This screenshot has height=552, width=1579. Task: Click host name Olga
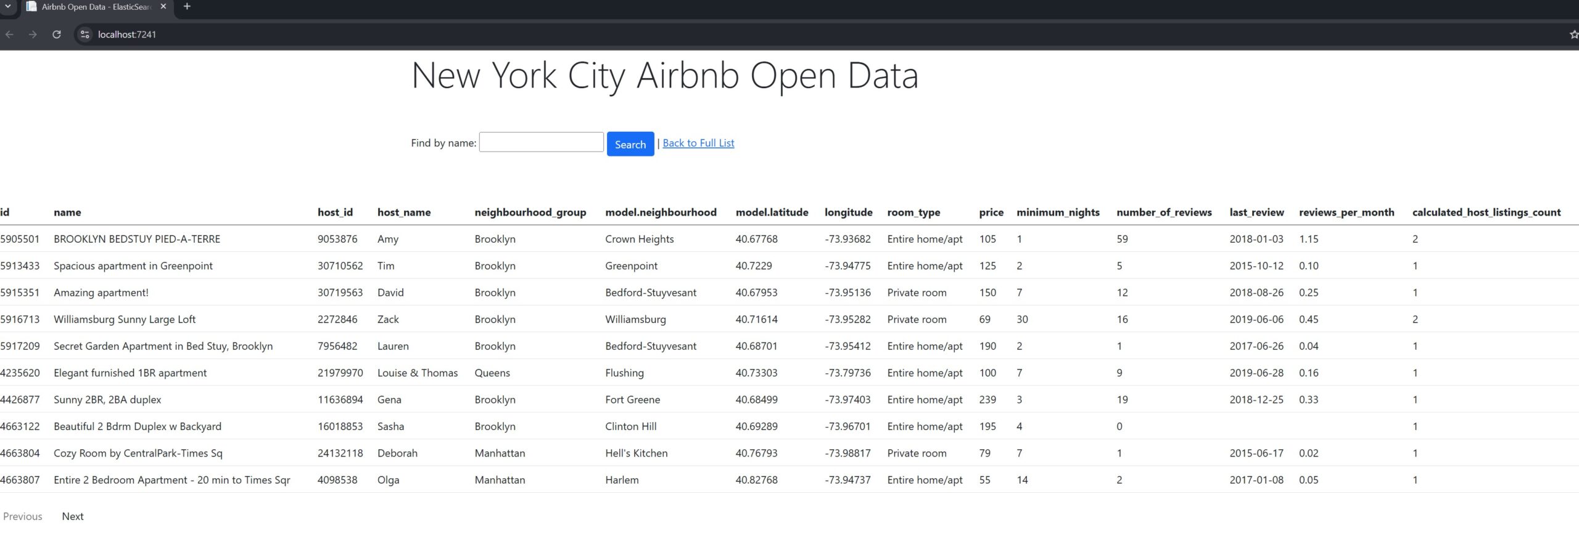coord(388,480)
